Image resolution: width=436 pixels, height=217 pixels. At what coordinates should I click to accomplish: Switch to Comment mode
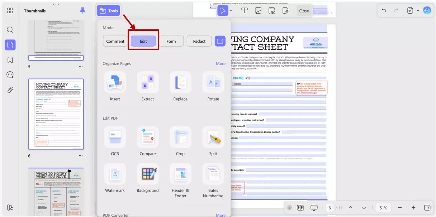[115, 41]
